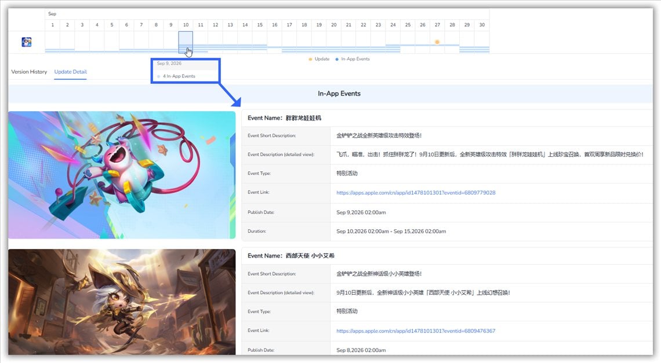This screenshot has width=661, height=363.
Task: Click publish date 'Sep 9,2026 02:00am'
Action: (x=361, y=212)
